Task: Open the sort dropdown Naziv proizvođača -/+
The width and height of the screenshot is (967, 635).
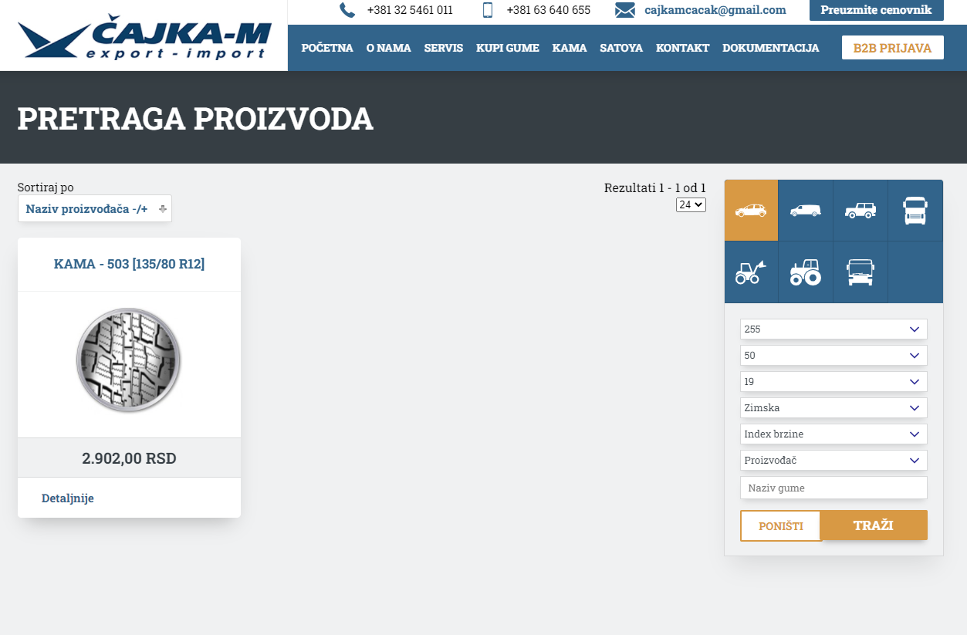Action: [x=95, y=208]
